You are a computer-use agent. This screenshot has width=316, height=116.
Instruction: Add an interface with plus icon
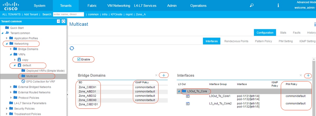point(308,75)
